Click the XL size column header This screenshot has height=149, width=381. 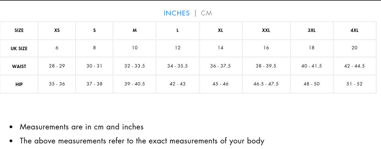[220, 30]
